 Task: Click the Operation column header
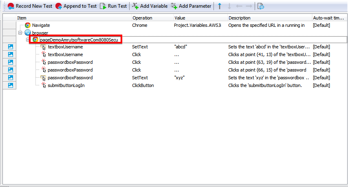142,18
